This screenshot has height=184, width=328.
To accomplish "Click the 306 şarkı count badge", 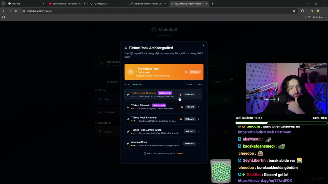I will [190, 144].
